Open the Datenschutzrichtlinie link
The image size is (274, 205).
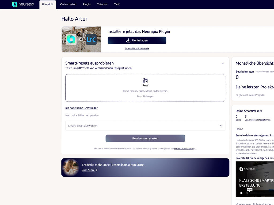[x=184, y=148]
